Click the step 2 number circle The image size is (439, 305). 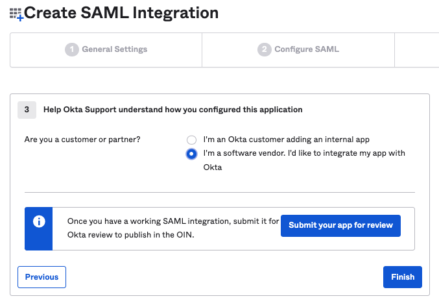tap(264, 49)
